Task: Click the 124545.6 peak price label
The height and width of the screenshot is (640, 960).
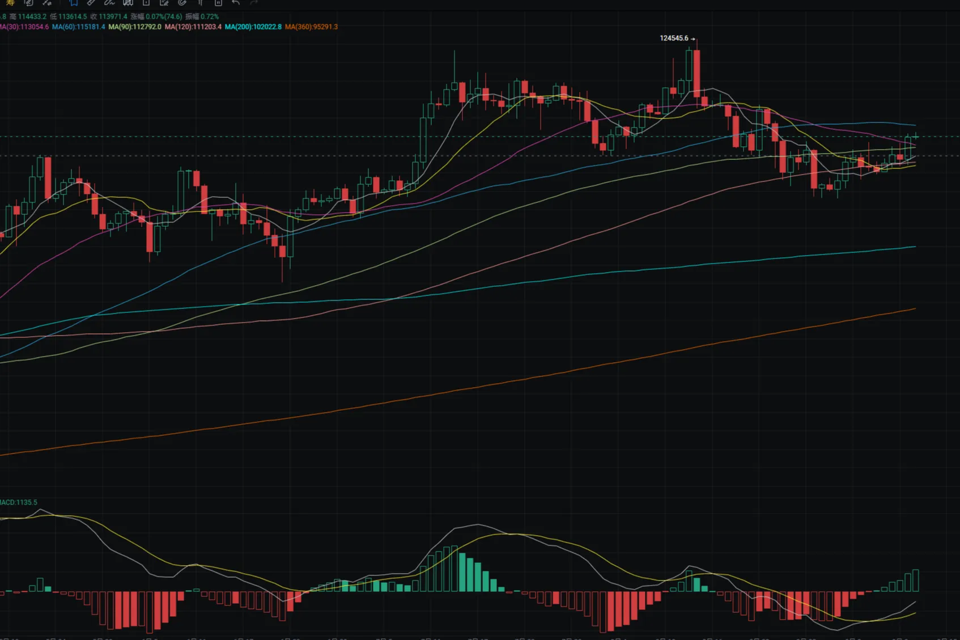Action: 674,38
